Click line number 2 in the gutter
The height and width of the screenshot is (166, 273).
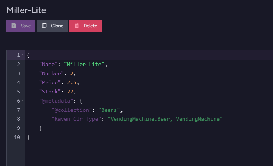tap(19, 64)
